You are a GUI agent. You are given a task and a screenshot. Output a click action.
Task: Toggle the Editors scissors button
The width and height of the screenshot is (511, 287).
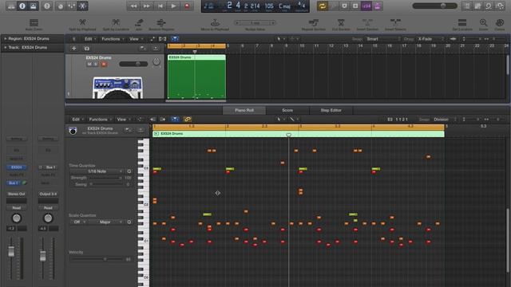[82, 6]
